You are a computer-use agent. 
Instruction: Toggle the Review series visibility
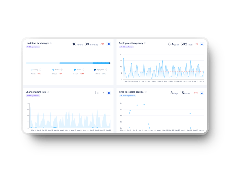point(75,70)
